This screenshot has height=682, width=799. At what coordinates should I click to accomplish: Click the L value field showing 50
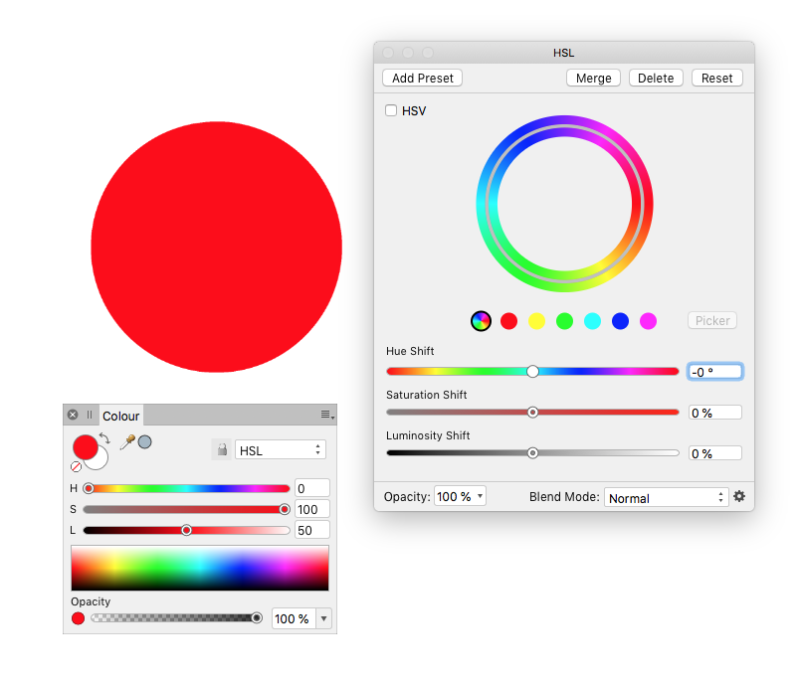312,530
